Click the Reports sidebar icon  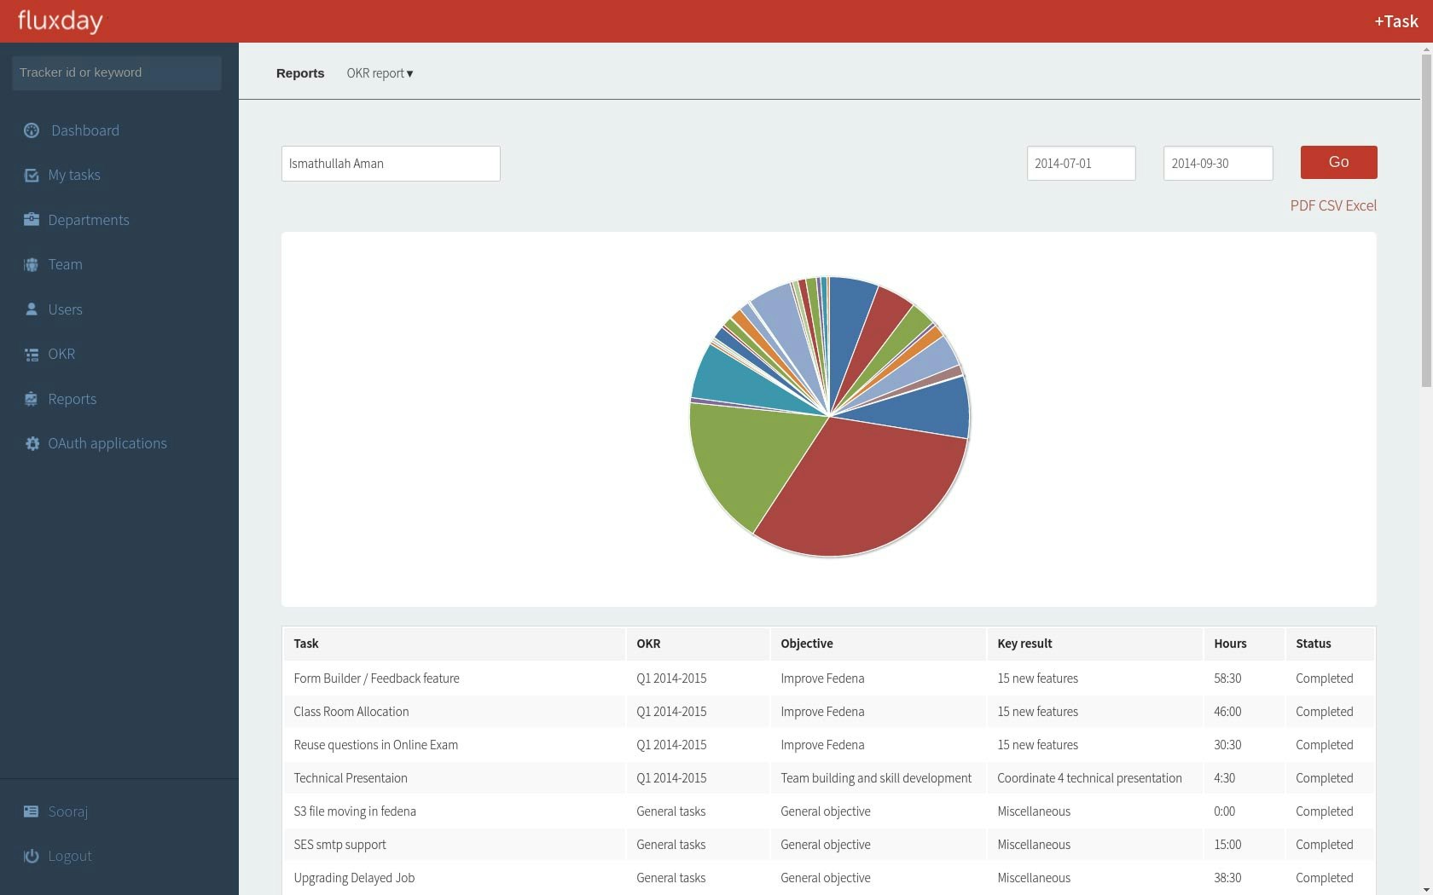click(x=32, y=399)
